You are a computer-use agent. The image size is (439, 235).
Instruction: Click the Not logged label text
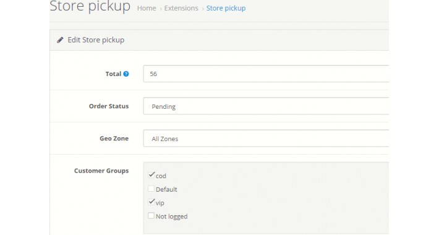click(x=172, y=216)
